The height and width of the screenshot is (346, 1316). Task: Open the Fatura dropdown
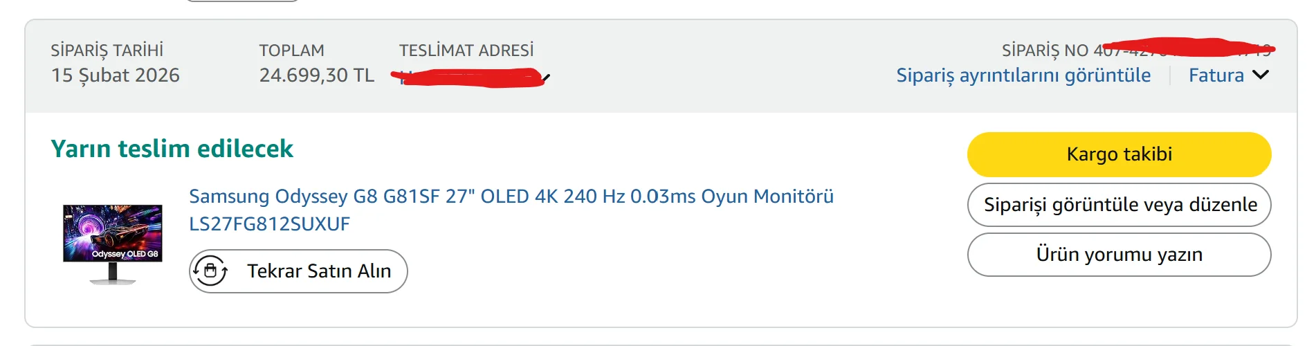(1216, 75)
